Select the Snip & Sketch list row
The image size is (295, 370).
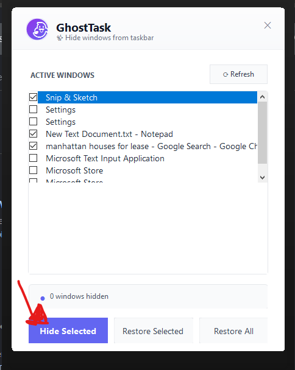[147, 97]
